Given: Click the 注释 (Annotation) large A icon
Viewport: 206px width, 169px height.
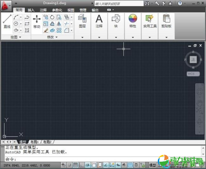Looking at the screenshot, I should click(99, 21).
